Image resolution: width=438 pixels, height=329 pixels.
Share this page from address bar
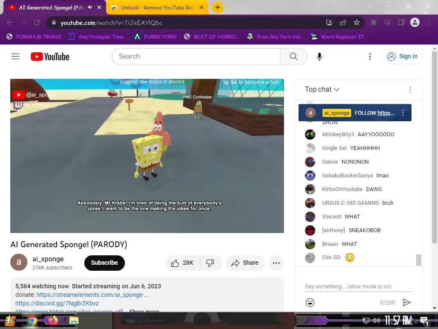coord(343,23)
